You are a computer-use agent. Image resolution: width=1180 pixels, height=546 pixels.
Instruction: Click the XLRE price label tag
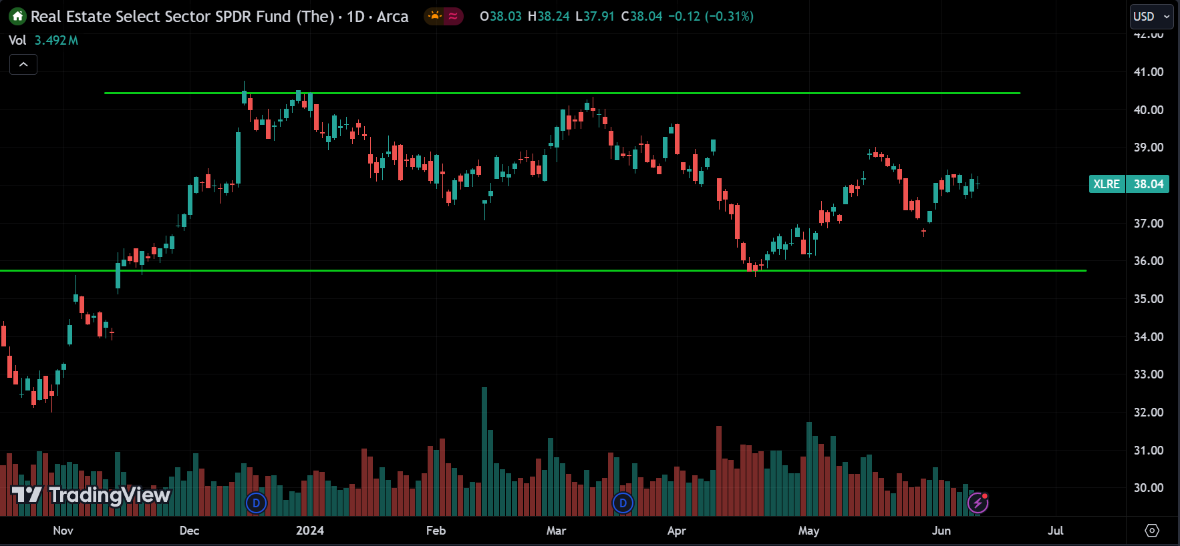[1107, 184]
